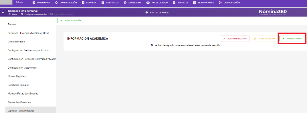307x113 pixels.
Task: Select Configuracion Vacaciones in sidebar
Action: pyautogui.click(x=22, y=68)
